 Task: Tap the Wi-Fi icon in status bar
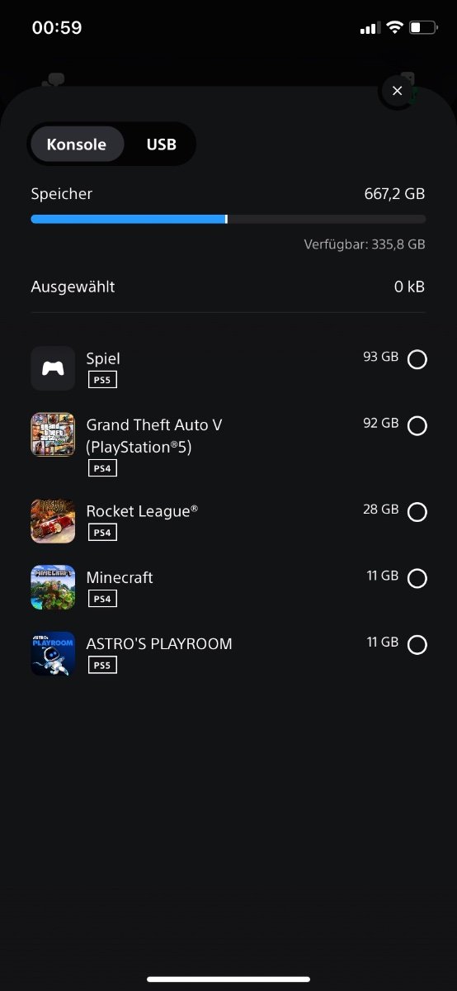(394, 27)
